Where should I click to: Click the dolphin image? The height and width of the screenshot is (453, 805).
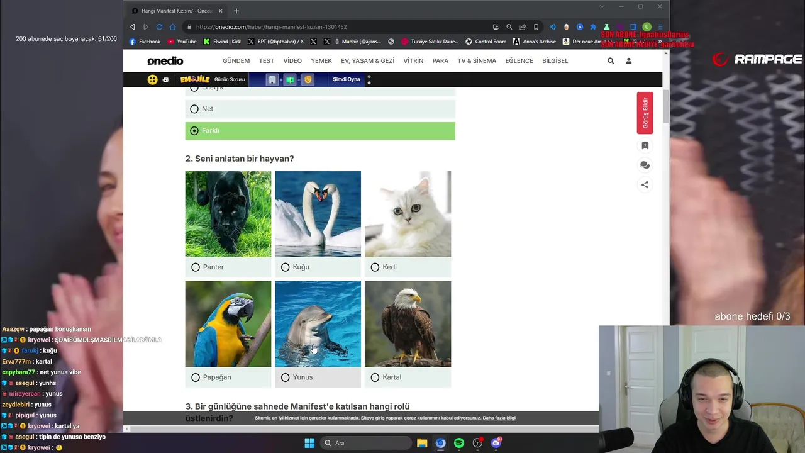pos(318,324)
